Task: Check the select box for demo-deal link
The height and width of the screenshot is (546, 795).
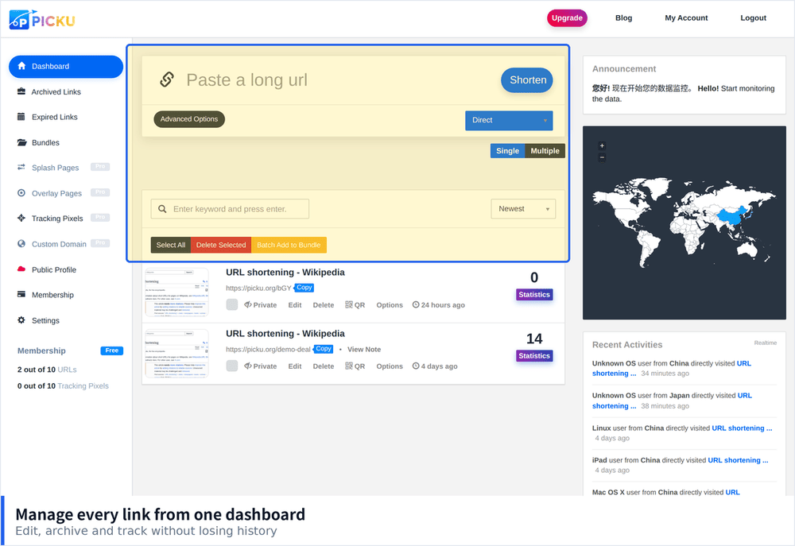Action: point(231,366)
